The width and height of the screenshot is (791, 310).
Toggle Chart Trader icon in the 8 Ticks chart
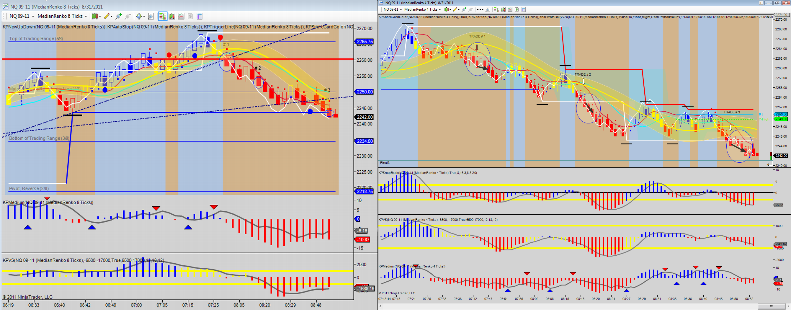[x=162, y=16]
